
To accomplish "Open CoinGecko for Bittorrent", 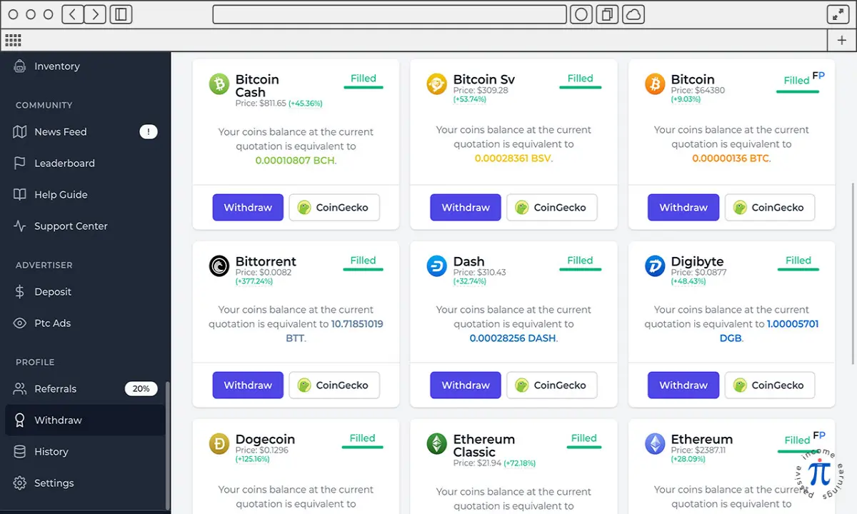I will (334, 385).
